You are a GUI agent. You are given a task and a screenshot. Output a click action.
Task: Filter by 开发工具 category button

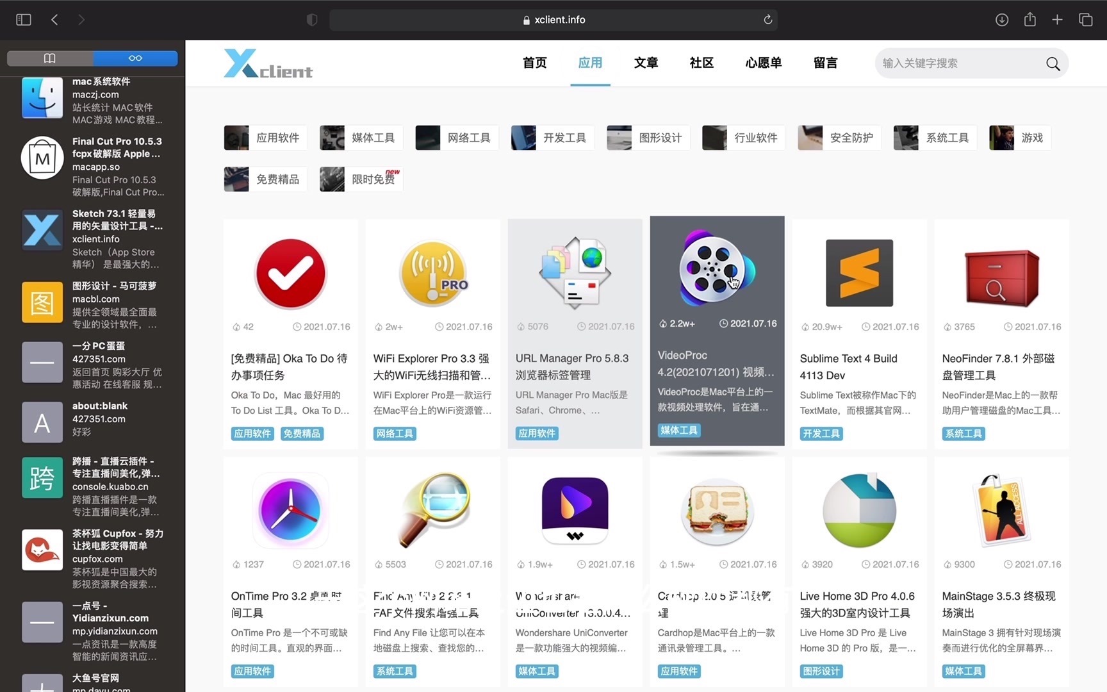coord(552,138)
